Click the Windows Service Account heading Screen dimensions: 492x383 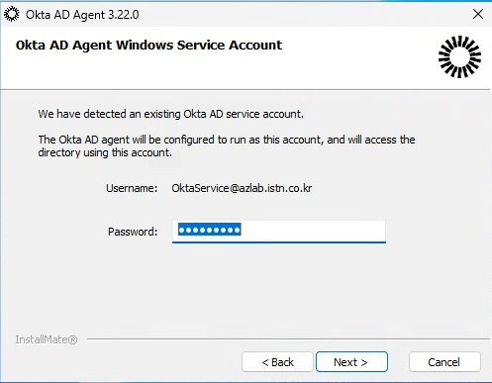[148, 45]
